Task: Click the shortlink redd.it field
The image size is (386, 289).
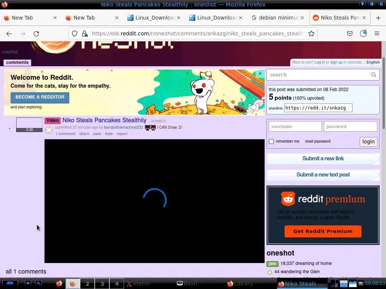Action: click(318, 108)
